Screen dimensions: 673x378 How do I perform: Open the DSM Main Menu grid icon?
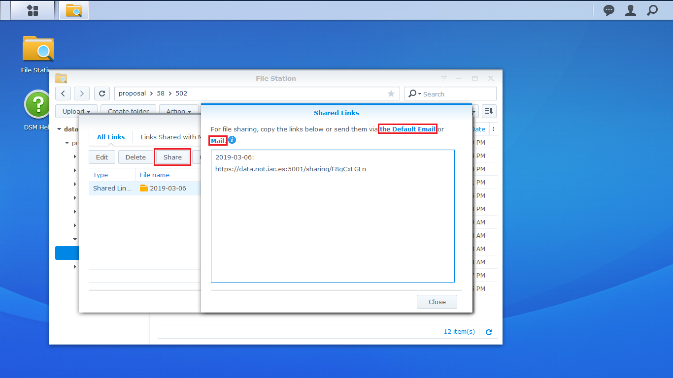pos(33,10)
